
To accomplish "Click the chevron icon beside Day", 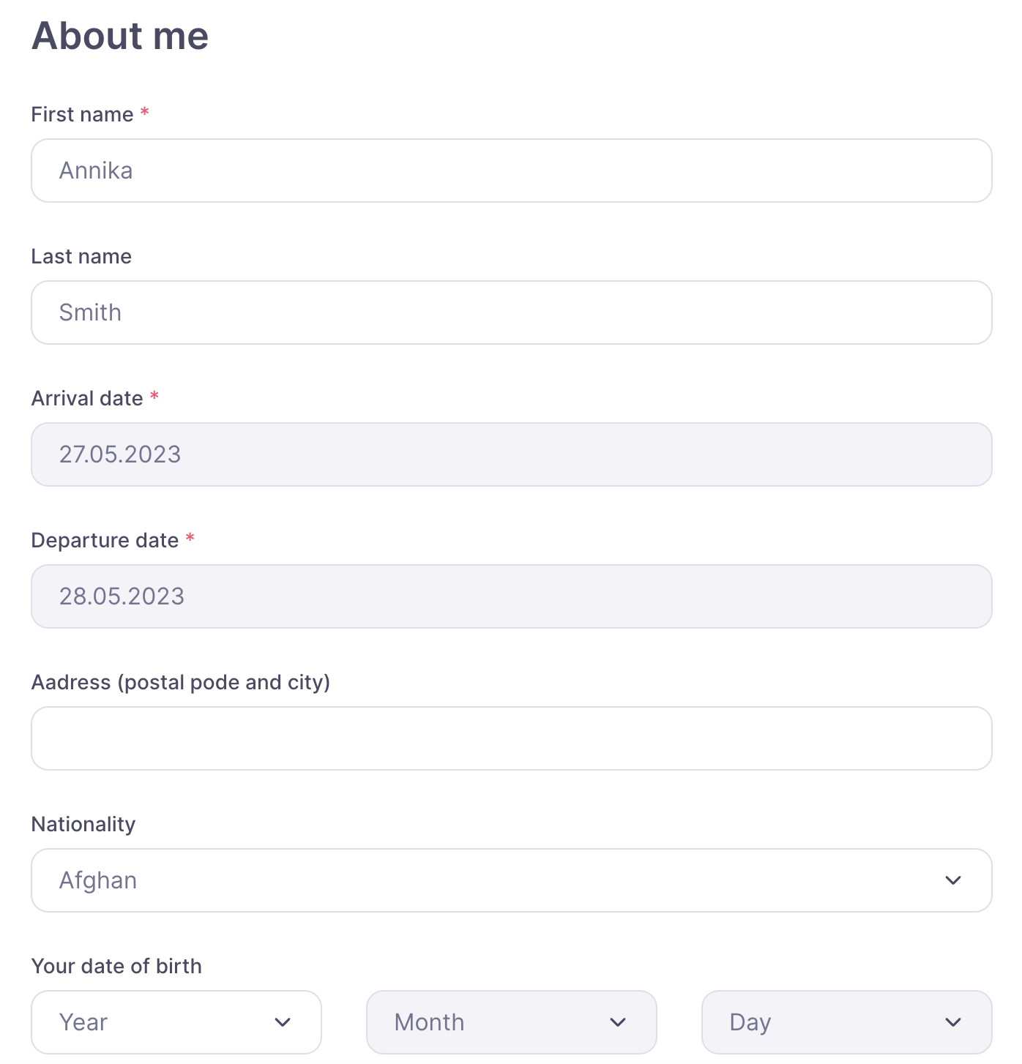I will 952,1022.
